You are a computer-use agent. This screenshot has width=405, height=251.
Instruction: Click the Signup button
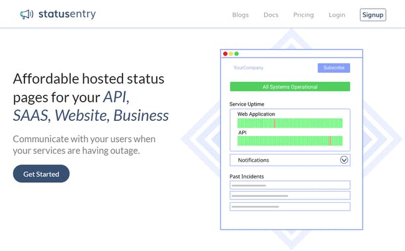tap(373, 15)
